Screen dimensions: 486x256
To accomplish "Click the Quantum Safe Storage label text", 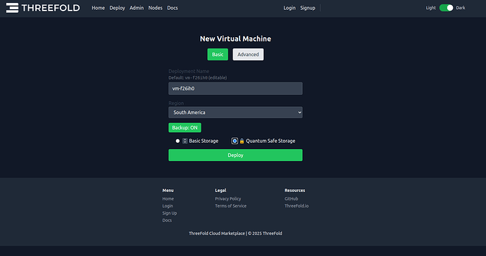I will tap(270, 141).
